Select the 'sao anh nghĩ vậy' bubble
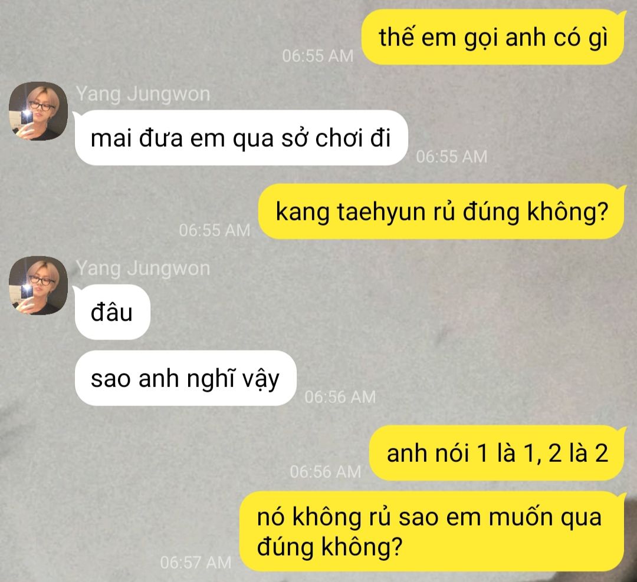This screenshot has height=582, width=637. (185, 378)
